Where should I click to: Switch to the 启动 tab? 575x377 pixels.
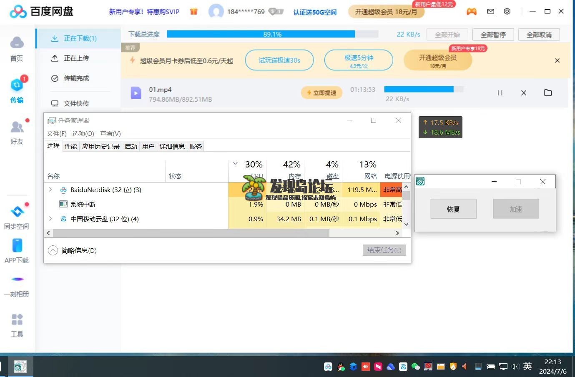(131, 146)
